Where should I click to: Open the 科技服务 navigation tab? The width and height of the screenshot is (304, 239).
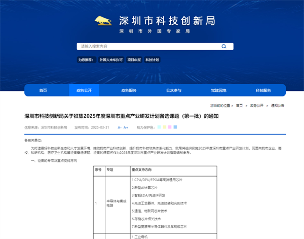click(x=263, y=90)
